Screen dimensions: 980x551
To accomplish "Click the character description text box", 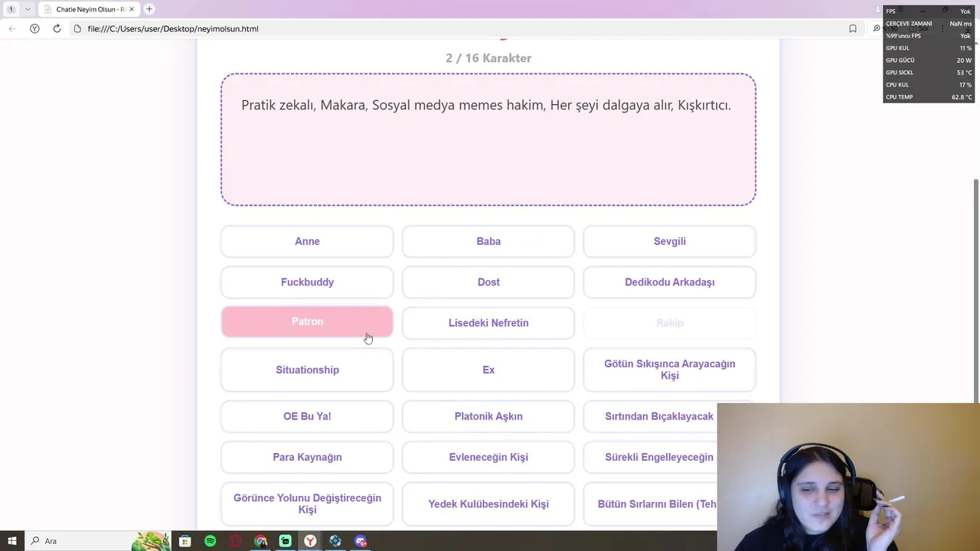I will [488, 139].
